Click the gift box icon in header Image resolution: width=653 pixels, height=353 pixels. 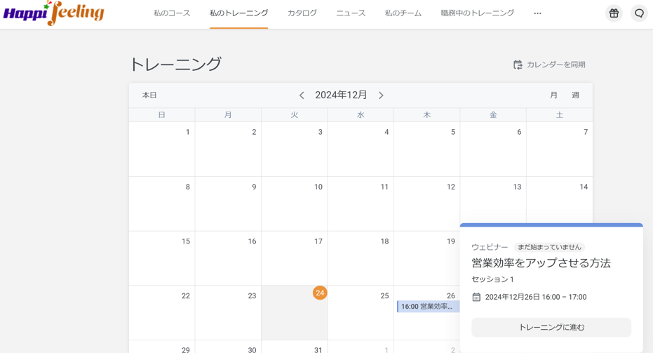(614, 13)
